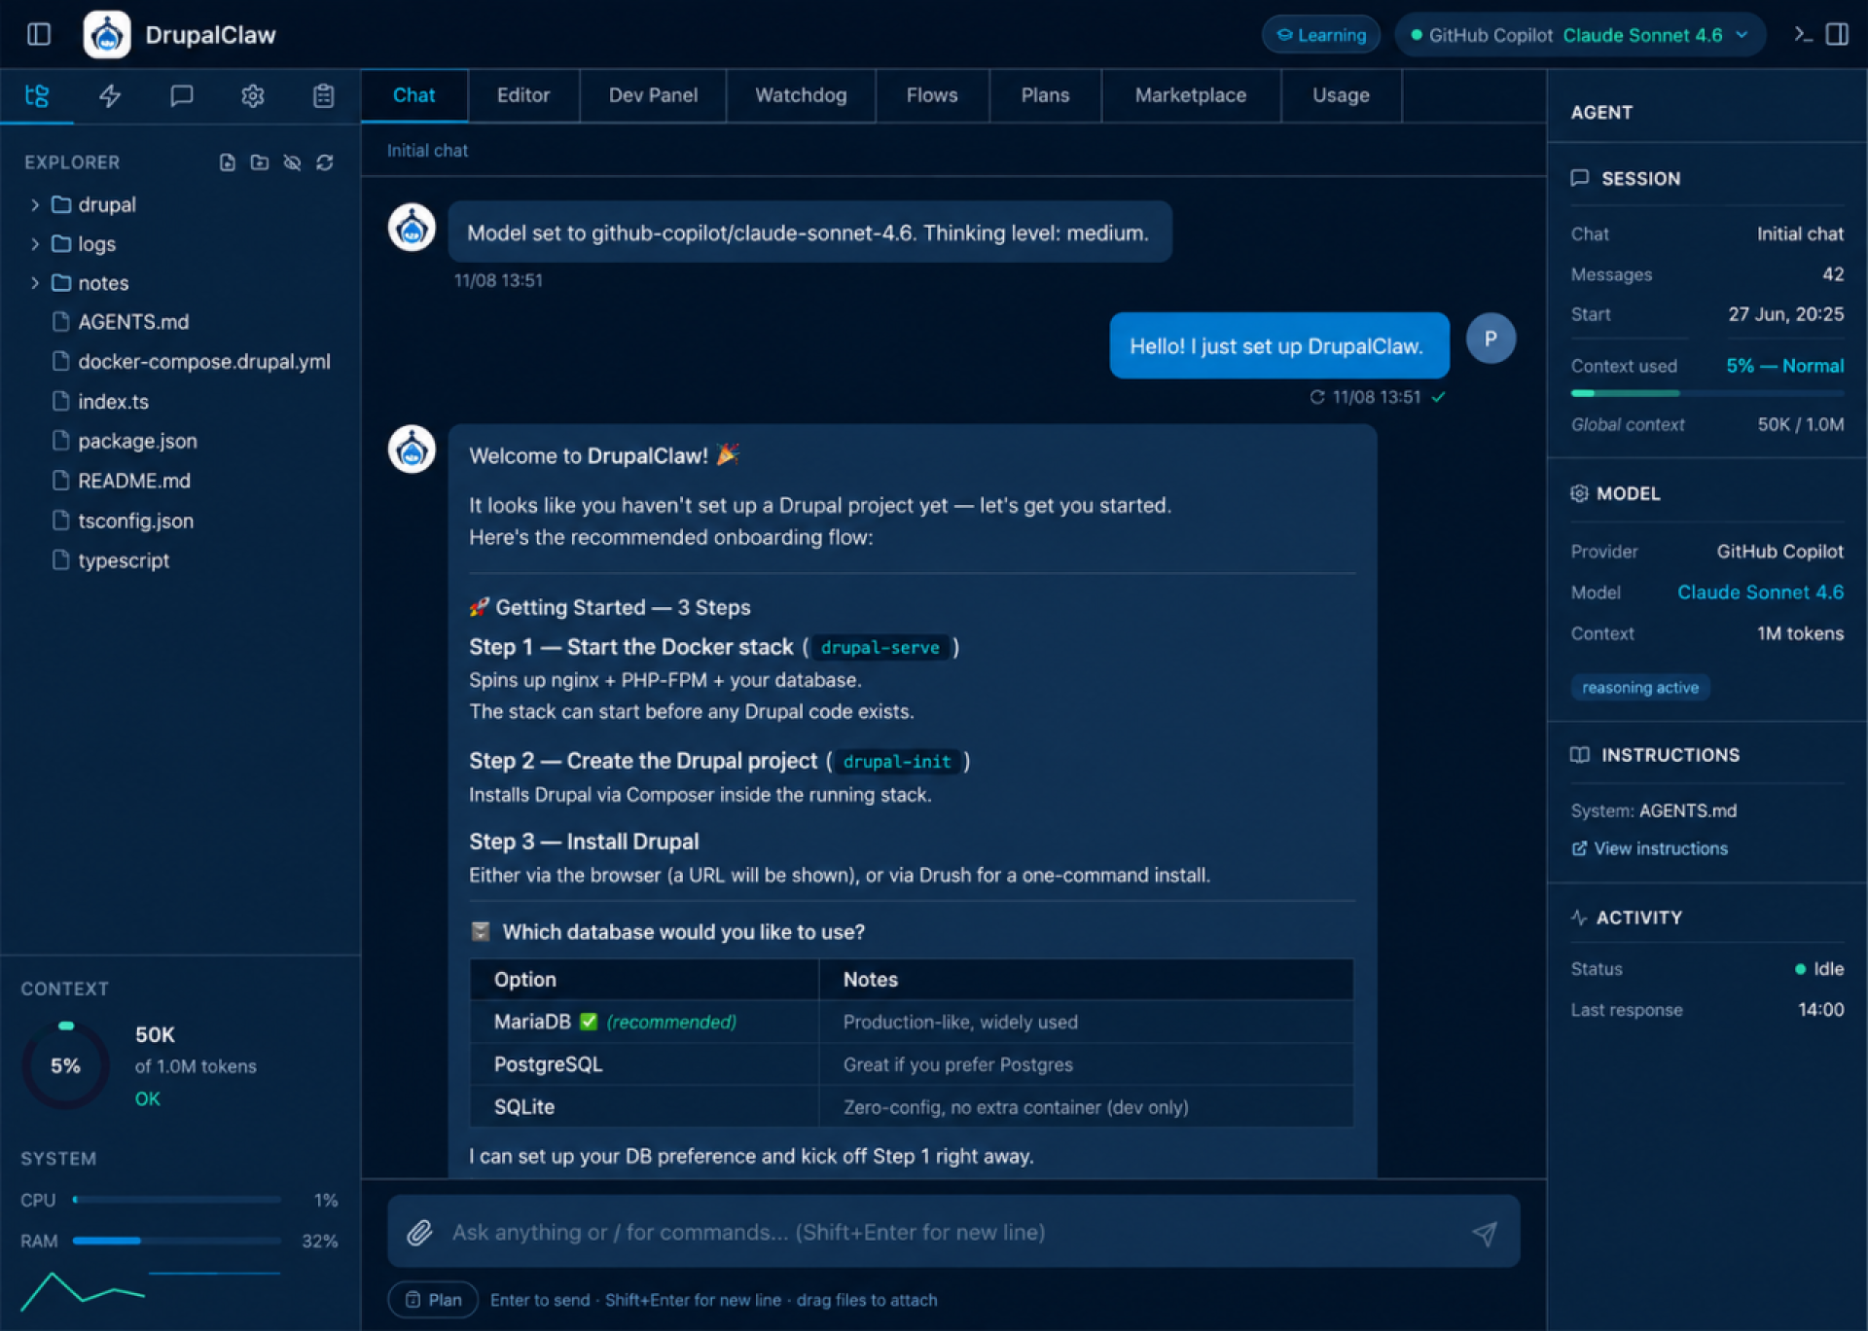Switch to the Chat tab
Viewport: 1868px width, 1331px height.
click(414, 95)
